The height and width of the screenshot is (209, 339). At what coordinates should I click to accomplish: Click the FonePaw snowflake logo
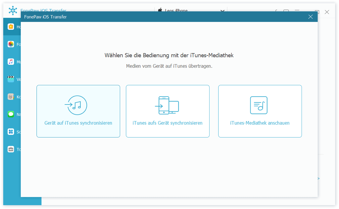pos(13,11)
